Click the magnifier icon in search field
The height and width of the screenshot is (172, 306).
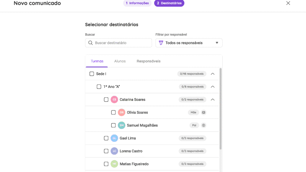[90, 43]
